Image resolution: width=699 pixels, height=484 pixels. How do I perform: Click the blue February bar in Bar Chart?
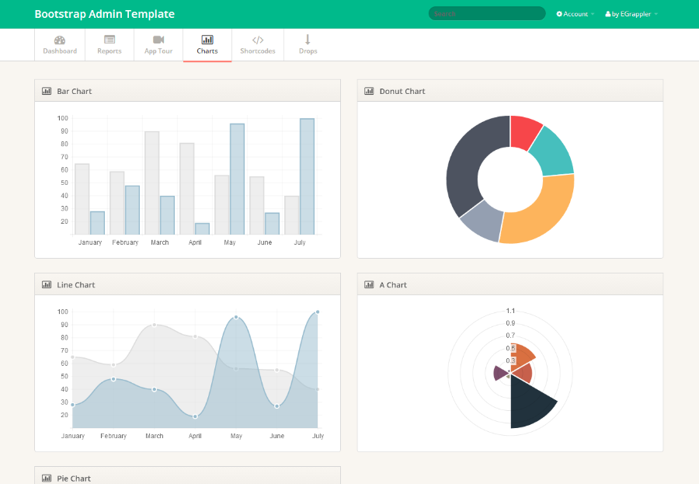coord(132,210)
